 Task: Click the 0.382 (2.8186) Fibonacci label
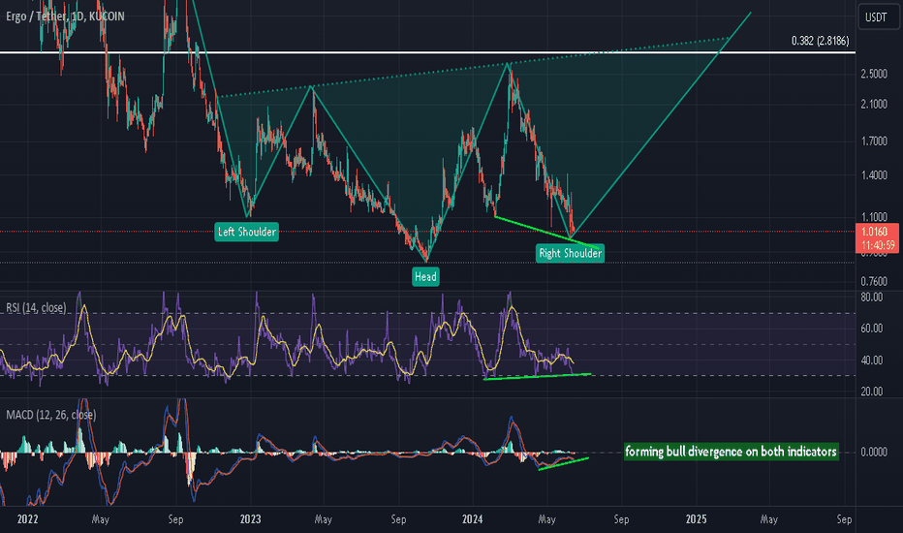(820, 41)
